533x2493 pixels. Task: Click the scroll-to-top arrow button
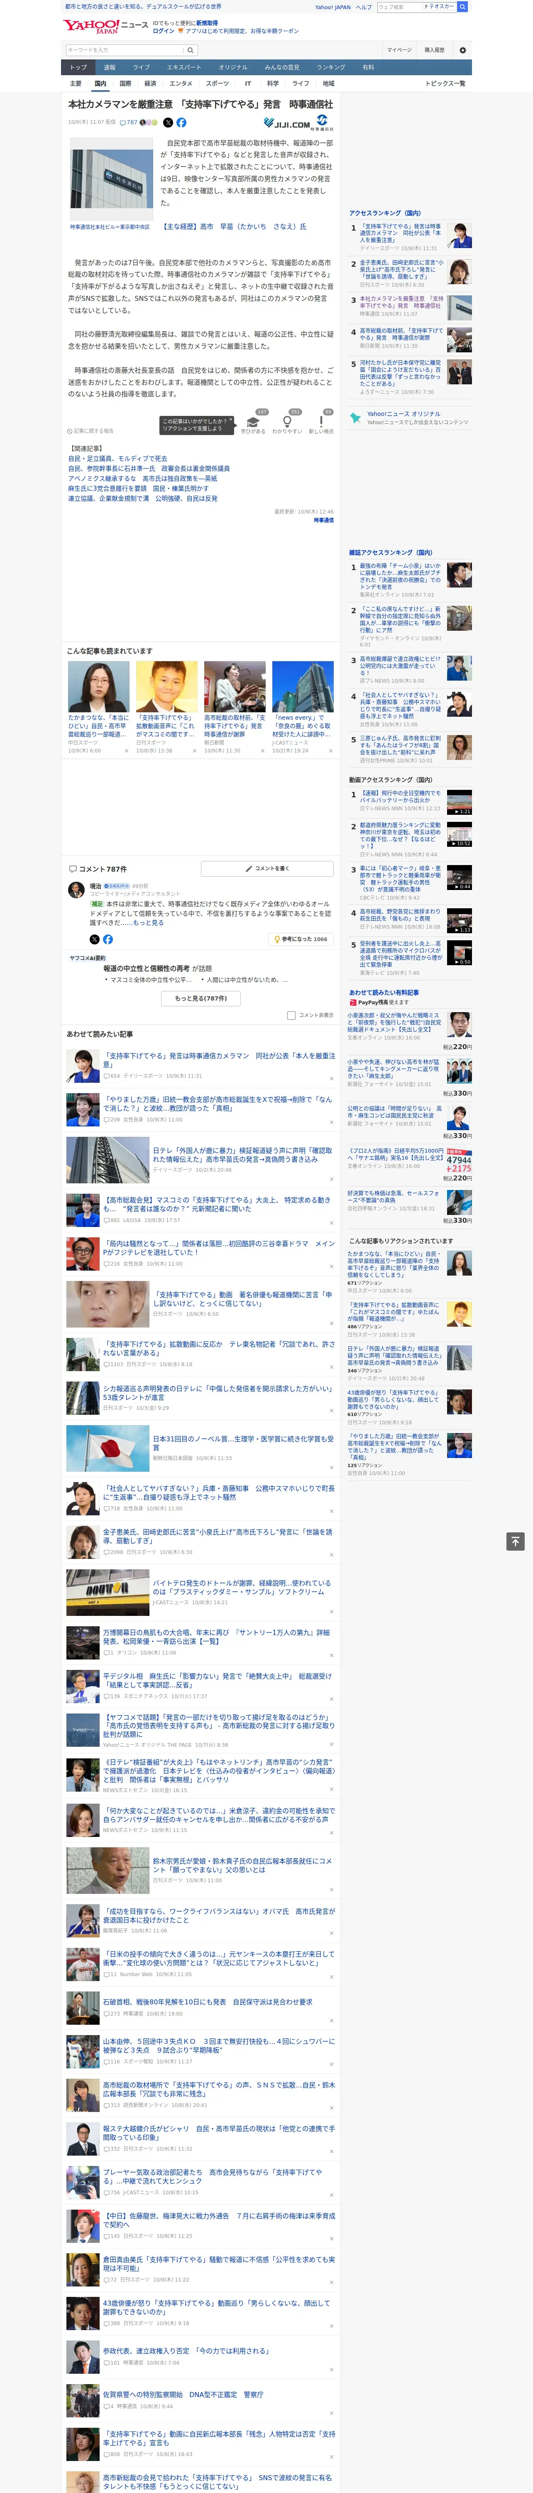tap(516, 1541)
